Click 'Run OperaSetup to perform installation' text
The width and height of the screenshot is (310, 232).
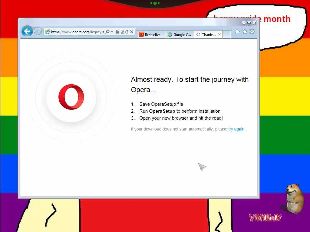pyautogui.click(x=180, y=111)
